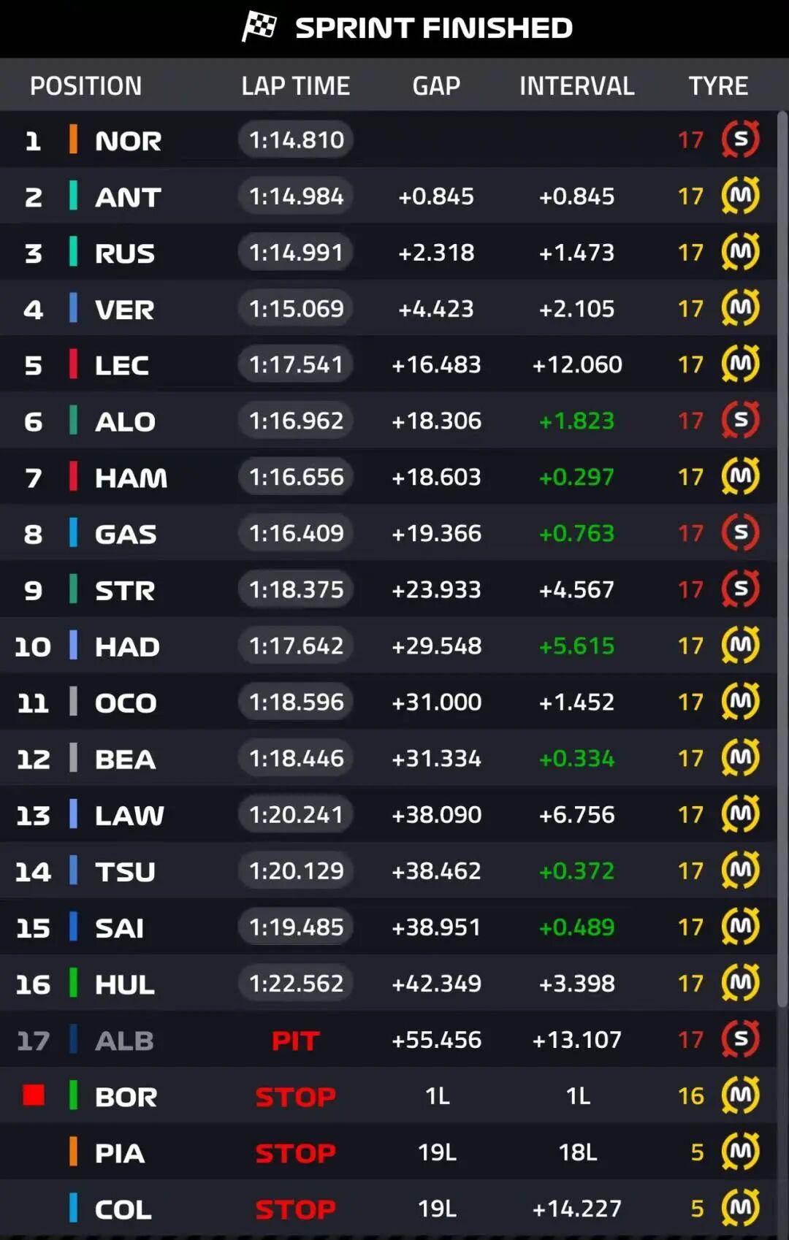Click Leclerc's red team color bar
The height and width of the screenshot is (1240, 789).
(x=73, y=364)
